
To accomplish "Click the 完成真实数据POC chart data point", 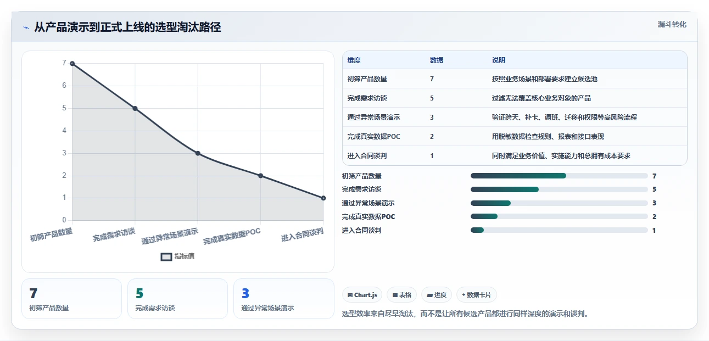I will coord(260,176).
